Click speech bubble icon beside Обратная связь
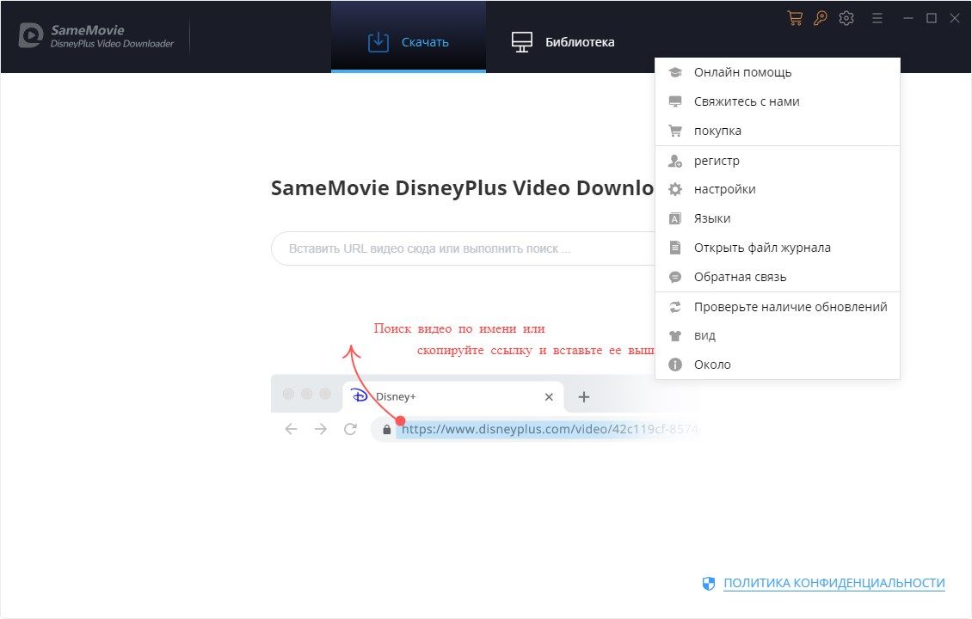The width and height of the screenshot is (972, 619). [x=675, y=277]
